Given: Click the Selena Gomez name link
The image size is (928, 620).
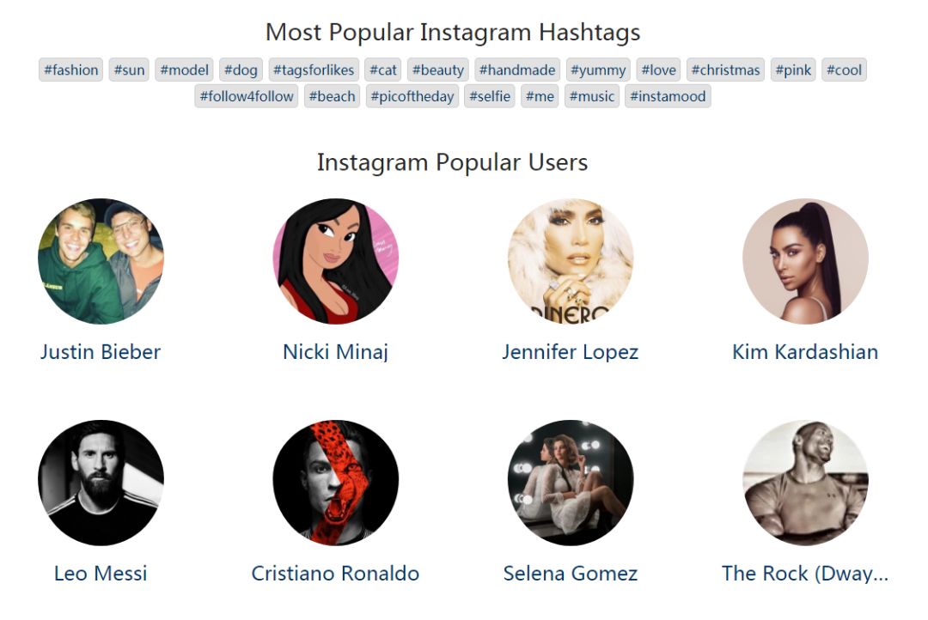Looking at the screenshot, I should tap(571, 573).
